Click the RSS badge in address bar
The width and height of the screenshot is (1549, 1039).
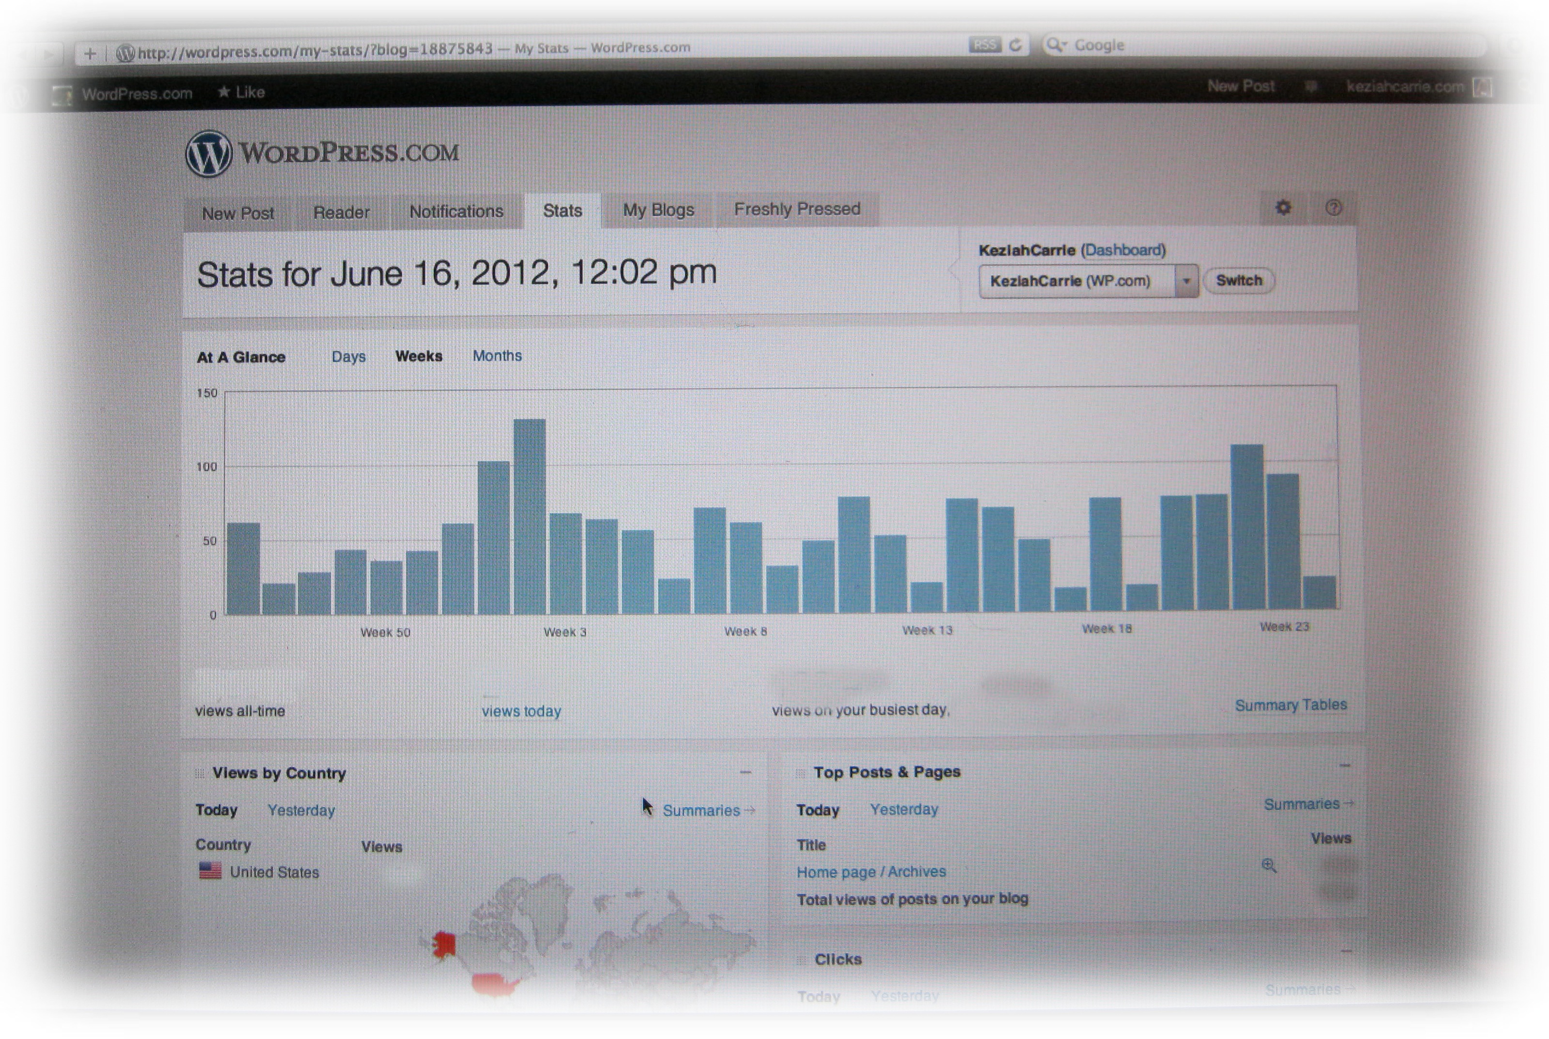(x=984, y=45)
